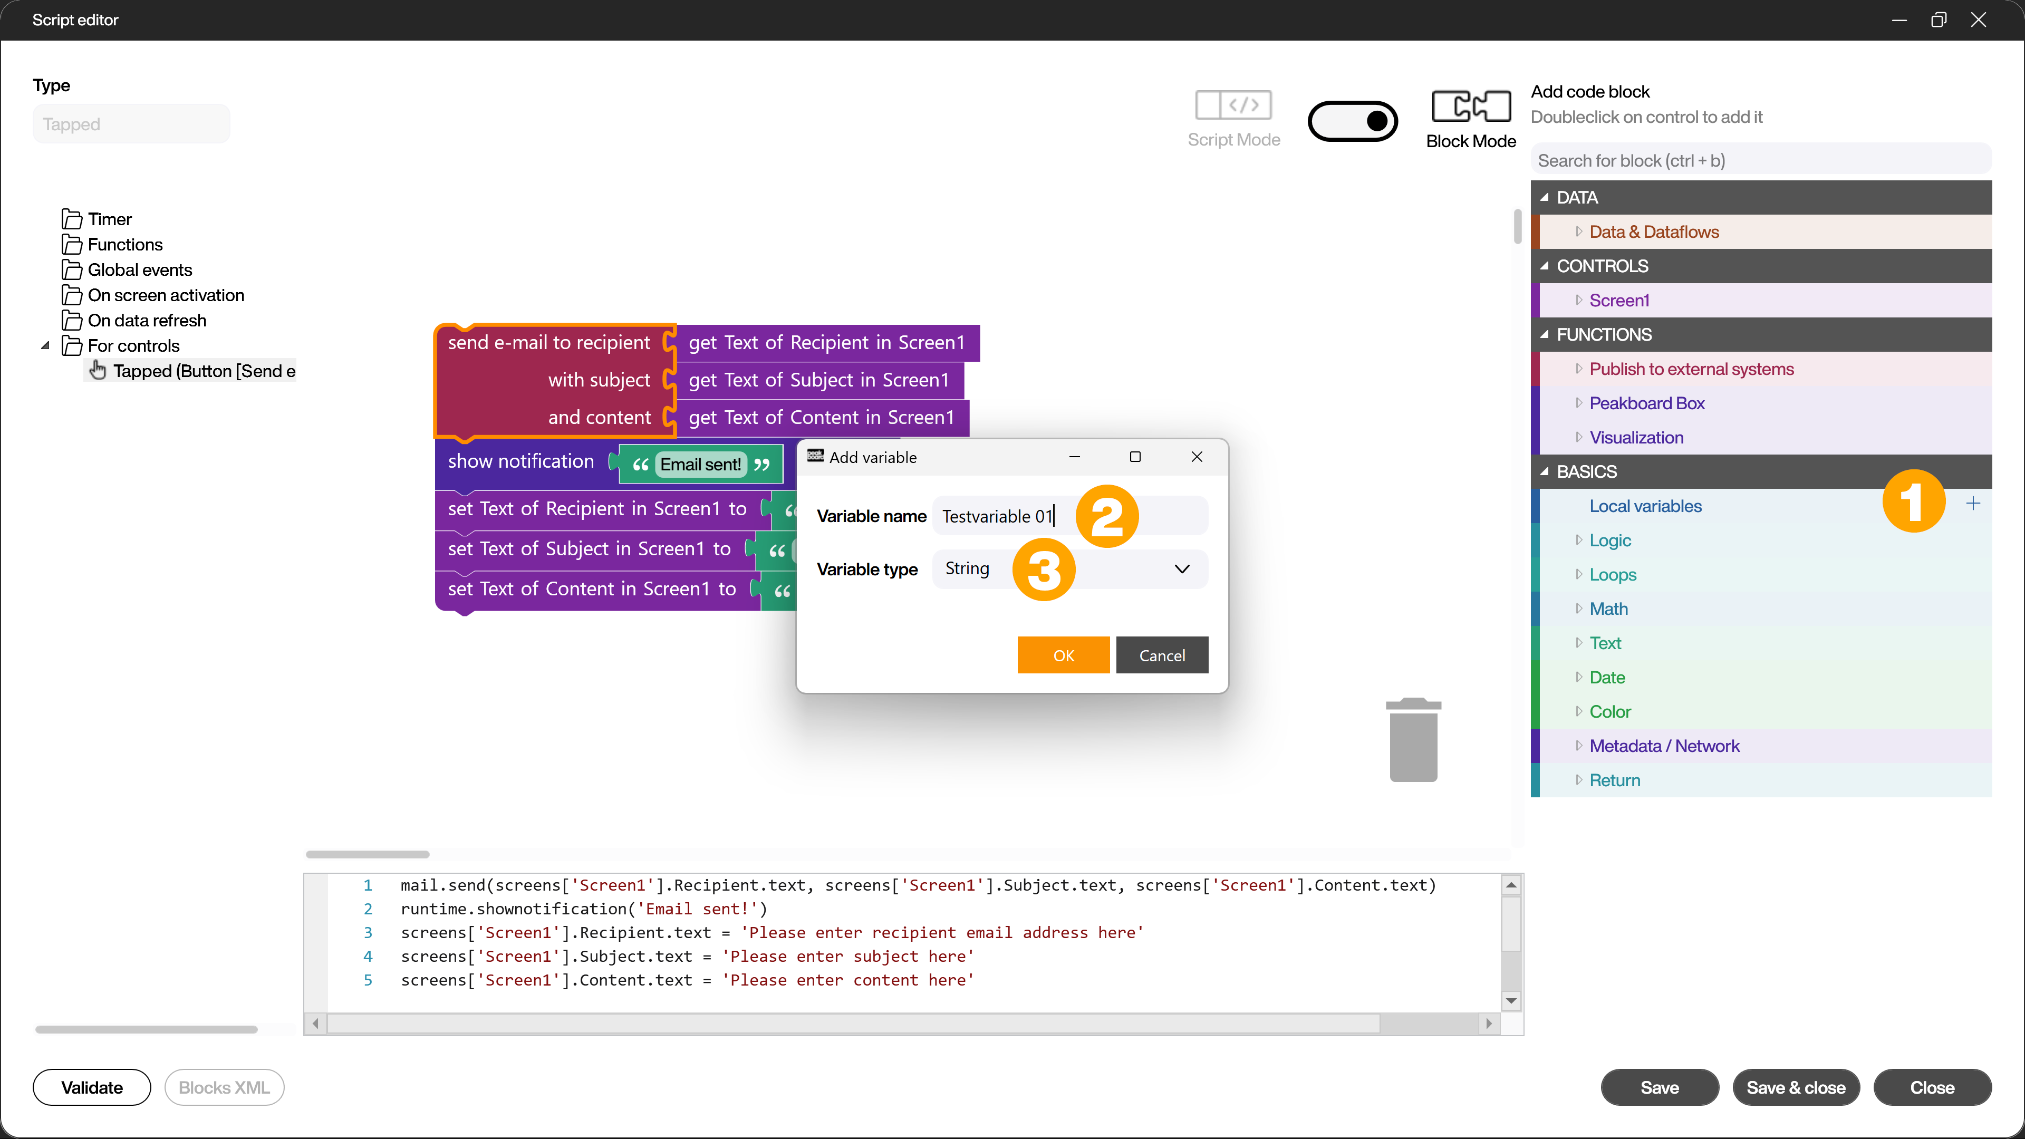Click code pane scroll right arrow
The width and height of the screenshot is (2025, 1139).
[x=1488, y=1024]
